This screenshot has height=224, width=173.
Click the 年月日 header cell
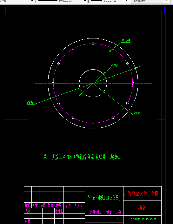tap(78, 205)
